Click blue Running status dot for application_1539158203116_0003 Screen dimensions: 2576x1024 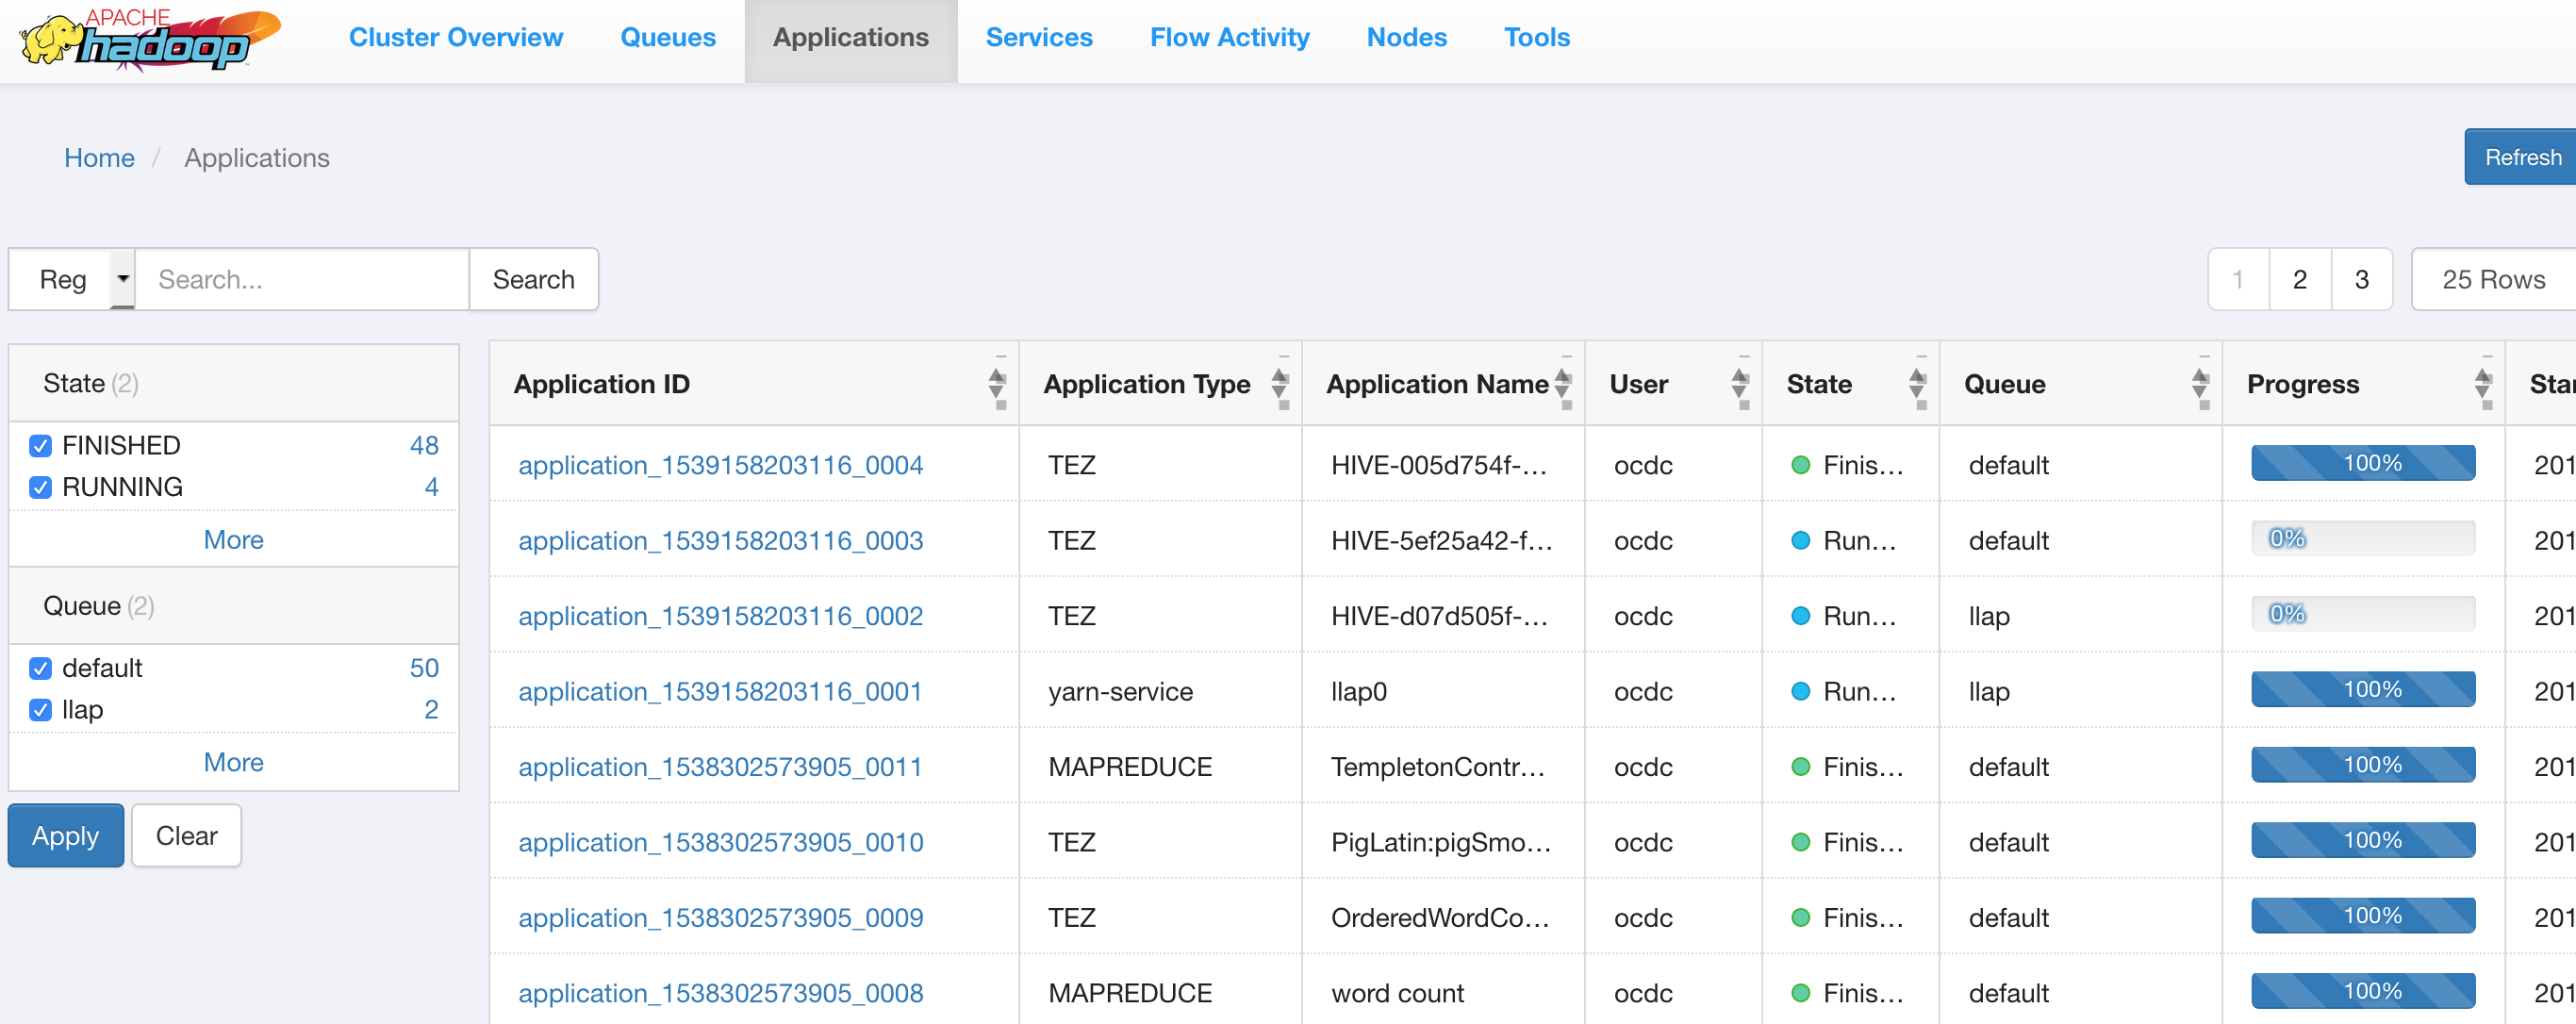[1800, 541]
